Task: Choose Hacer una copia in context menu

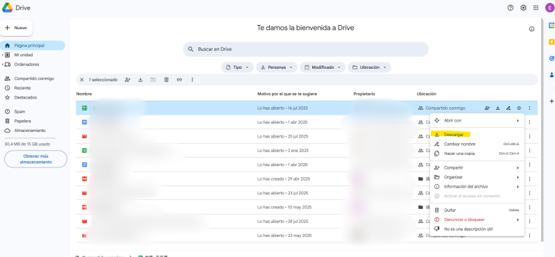Action: 477,154
